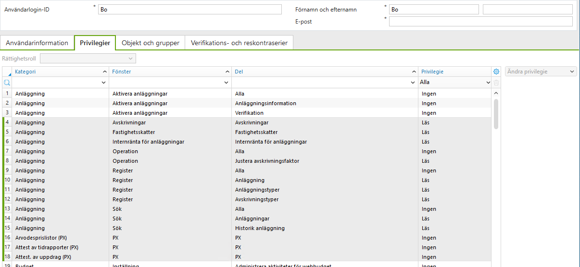Select the Privilegier tab
This screenshot has height=267, width=580.
pyautogui.click(x=95, y=43)
